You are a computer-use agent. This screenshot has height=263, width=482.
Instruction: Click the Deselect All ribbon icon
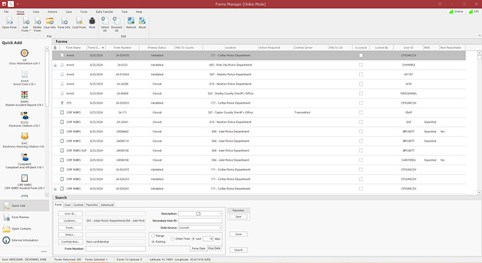coord(116,21)
